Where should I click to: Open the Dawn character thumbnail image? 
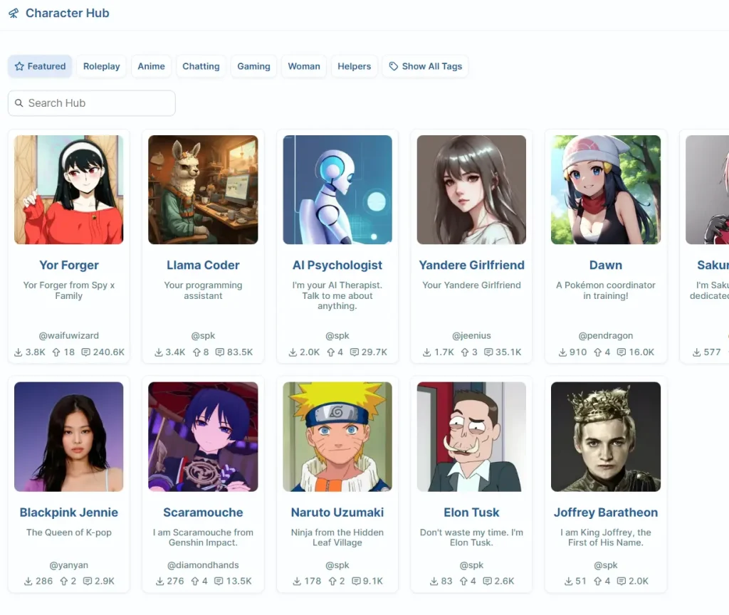(606, 189)
